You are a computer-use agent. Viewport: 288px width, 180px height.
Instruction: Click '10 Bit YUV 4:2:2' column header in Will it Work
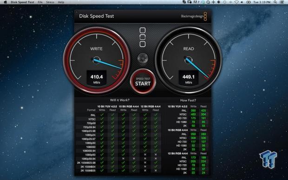107,106
